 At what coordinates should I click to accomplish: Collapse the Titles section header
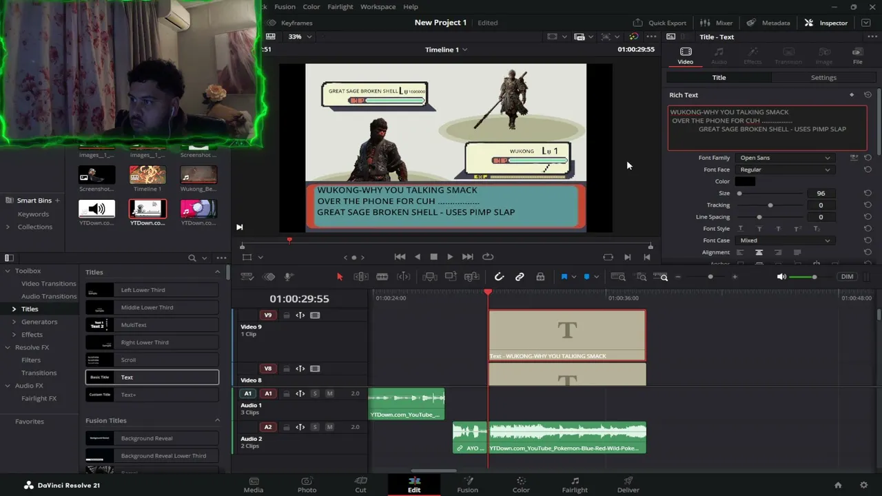218,272
